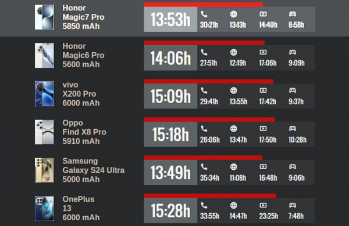Click the video playback icon for Honor Magic7 Pro

(263, 14)
